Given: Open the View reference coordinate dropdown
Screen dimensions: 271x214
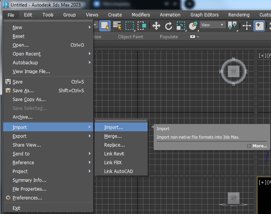Looking at the screenshot, I should [x=212, y=25].
